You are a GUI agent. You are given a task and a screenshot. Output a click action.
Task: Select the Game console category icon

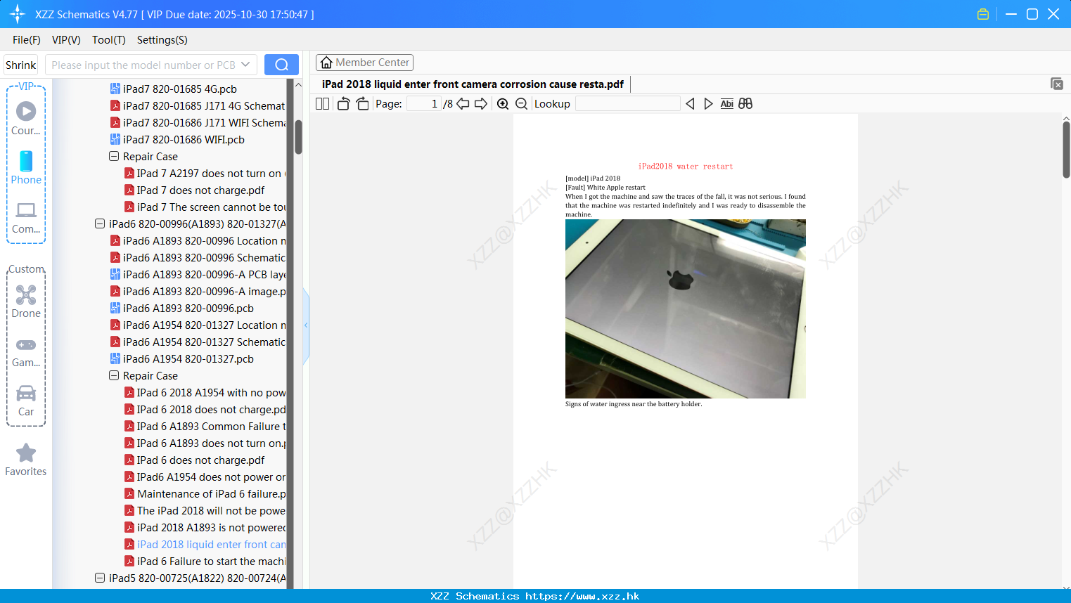point(26,345)
